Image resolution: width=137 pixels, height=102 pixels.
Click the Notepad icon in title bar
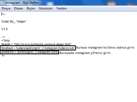point(2,2)
